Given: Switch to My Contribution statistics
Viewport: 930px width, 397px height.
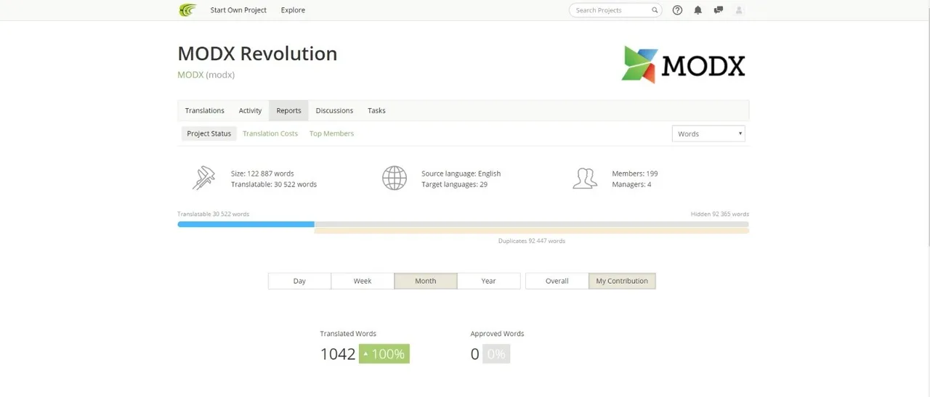Looking at the screenshot, I should click(622, 281).
